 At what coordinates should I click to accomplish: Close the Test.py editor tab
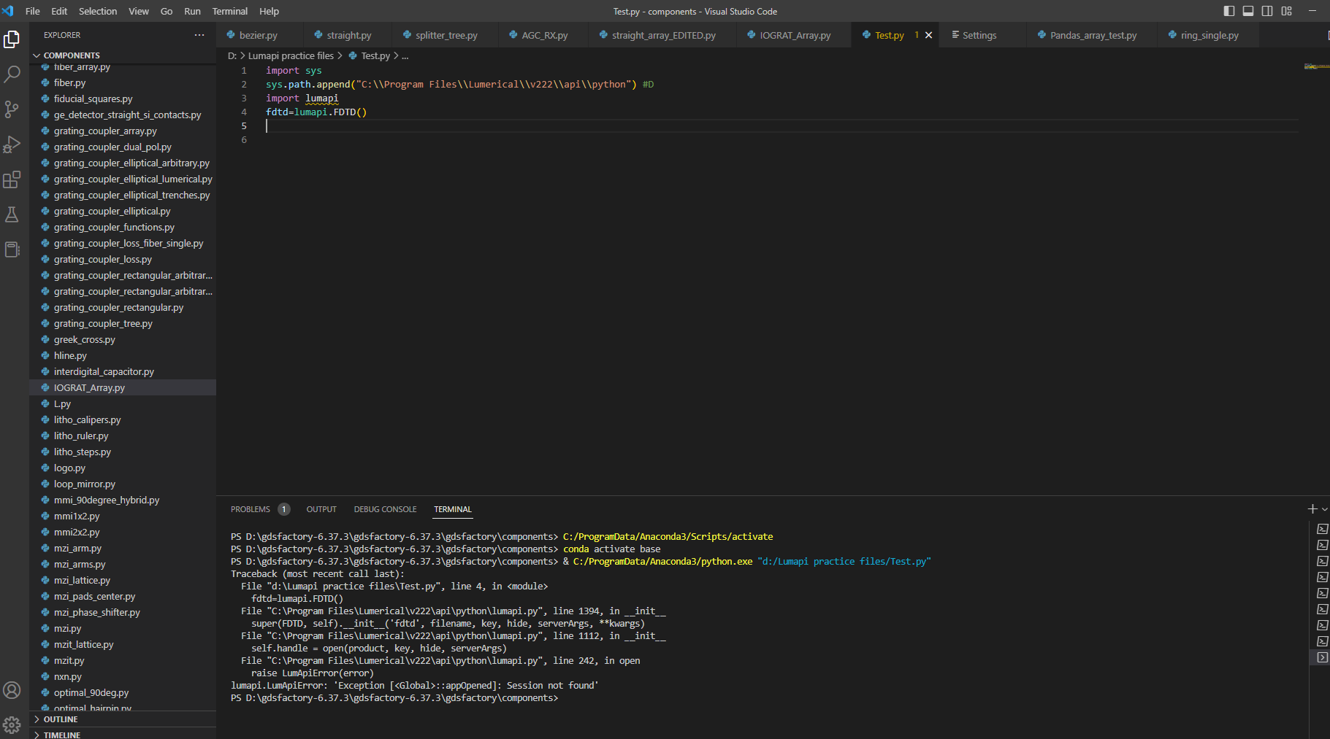click(929, 35)
